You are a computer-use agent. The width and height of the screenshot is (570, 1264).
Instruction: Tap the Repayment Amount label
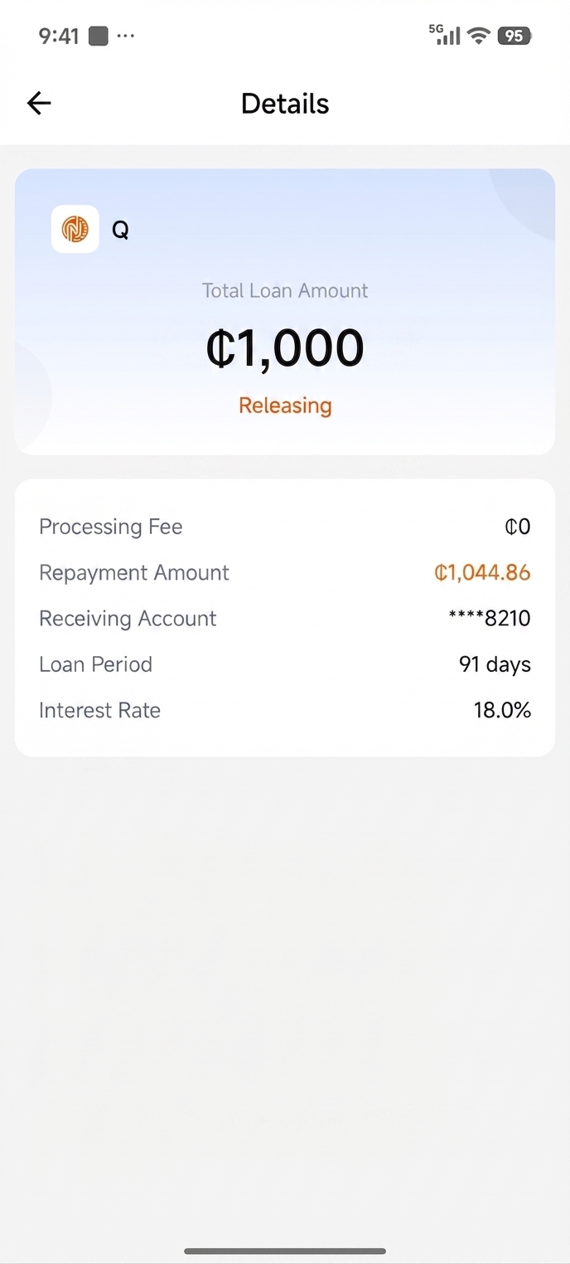point(134,572)
